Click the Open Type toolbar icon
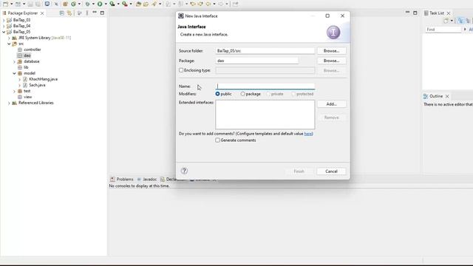 tap(138, 4)
